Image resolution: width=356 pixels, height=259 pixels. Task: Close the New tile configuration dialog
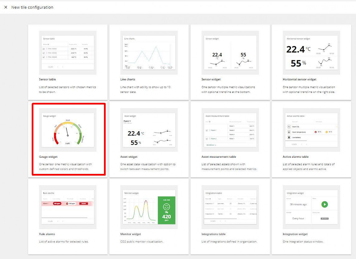tap(6, 7)
